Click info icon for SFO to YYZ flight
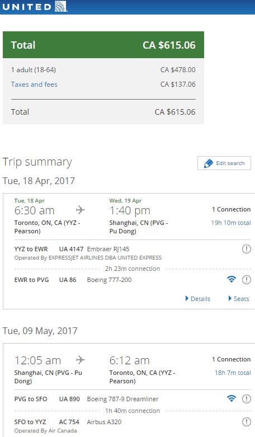The width and height of the screenshot is (255, 437). pos(247,422)
